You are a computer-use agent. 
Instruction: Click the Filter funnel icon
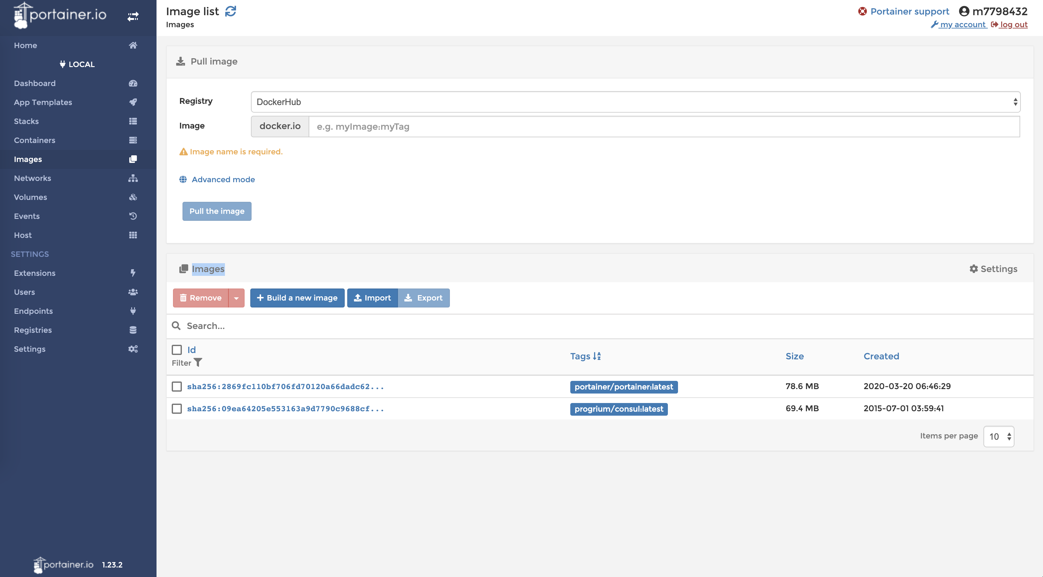coord(198,362)
